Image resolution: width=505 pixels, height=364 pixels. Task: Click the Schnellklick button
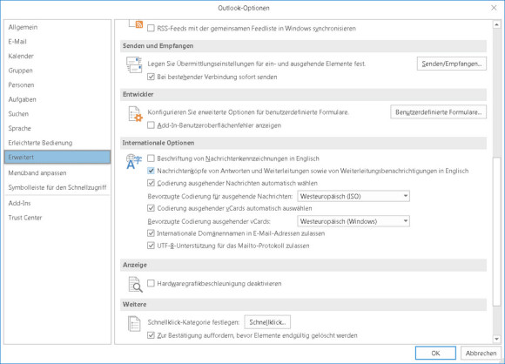(267, 322)
